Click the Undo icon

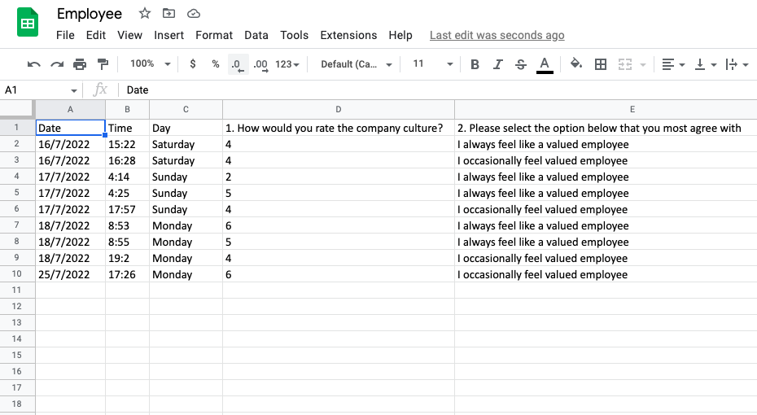(x=33, y=64)
